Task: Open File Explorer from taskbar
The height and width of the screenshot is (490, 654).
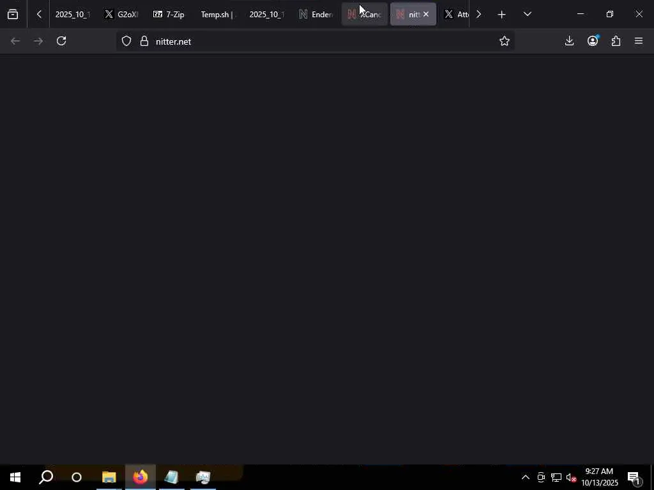Action: point(109,477)
